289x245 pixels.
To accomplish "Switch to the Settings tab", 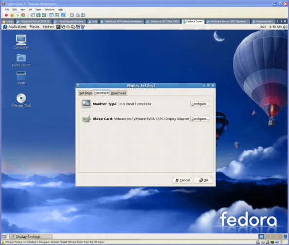I will pos(85,93).
